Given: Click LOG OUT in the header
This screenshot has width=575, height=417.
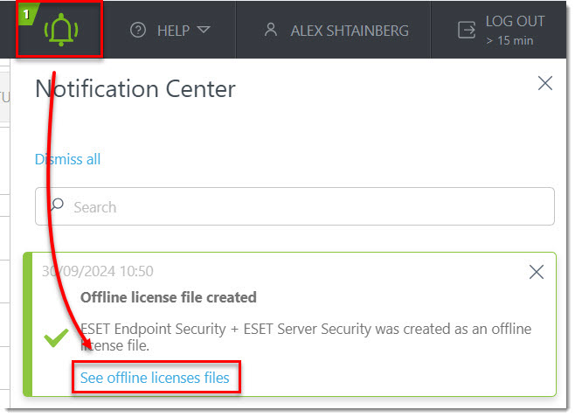Looking at the screenshot, I should (x=515, y=21).
